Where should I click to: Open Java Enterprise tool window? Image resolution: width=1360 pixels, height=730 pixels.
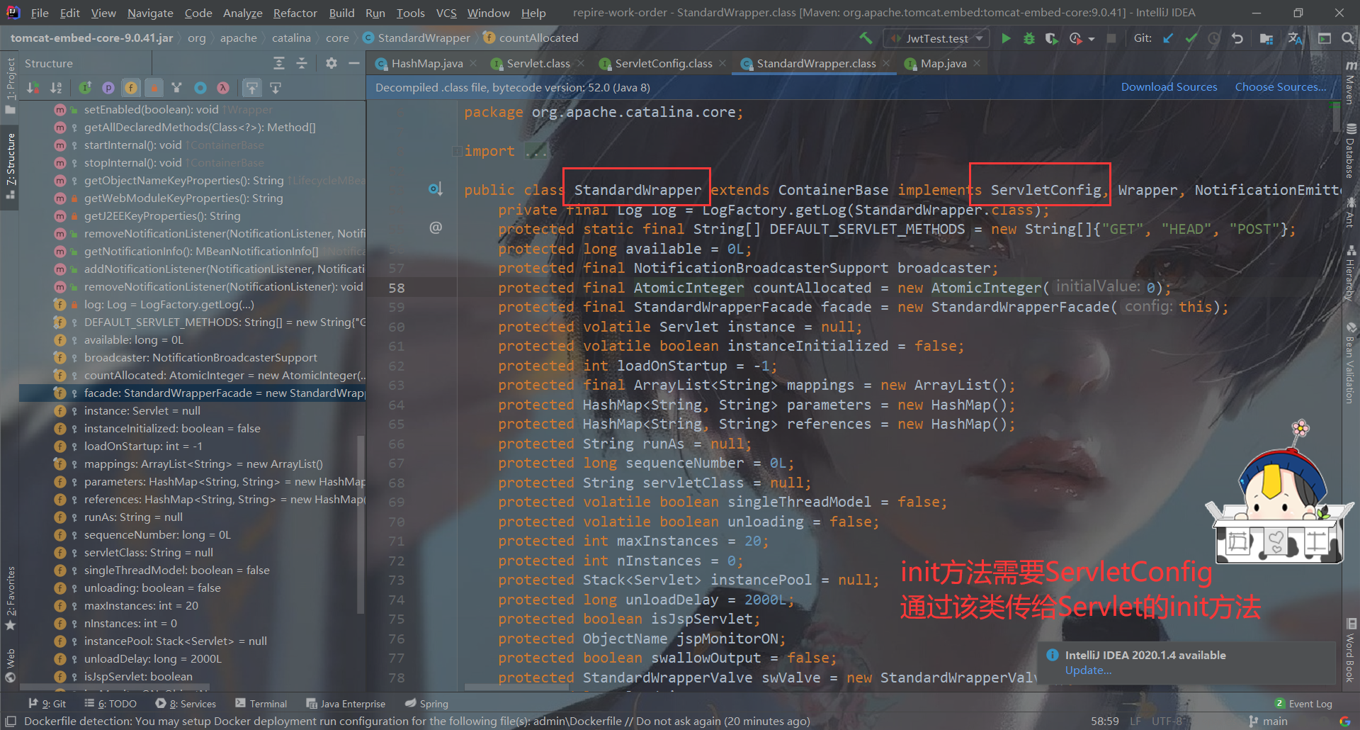tap(346, 704)
